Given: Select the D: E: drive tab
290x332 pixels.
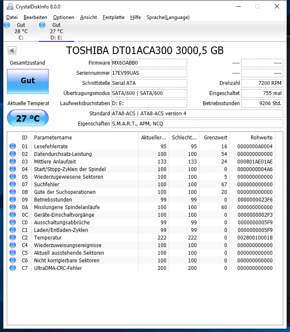Looking at the screenshot, I should [56, 31].
